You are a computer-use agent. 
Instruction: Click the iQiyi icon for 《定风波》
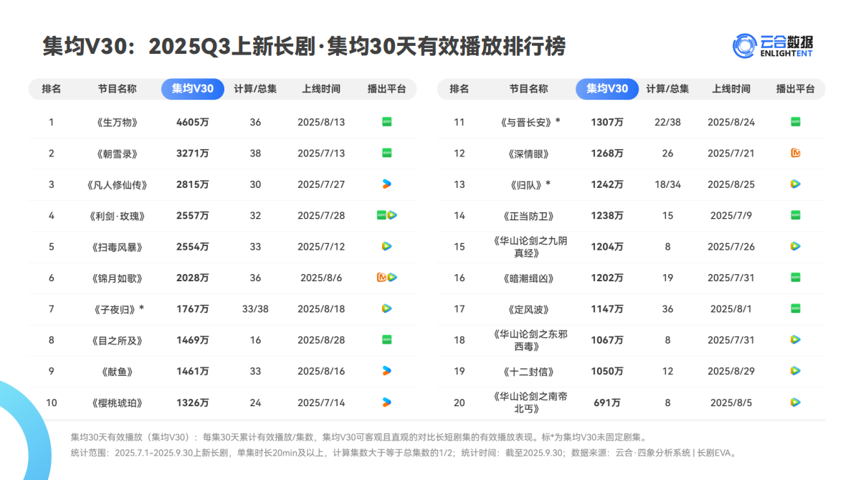click(794, 309)
